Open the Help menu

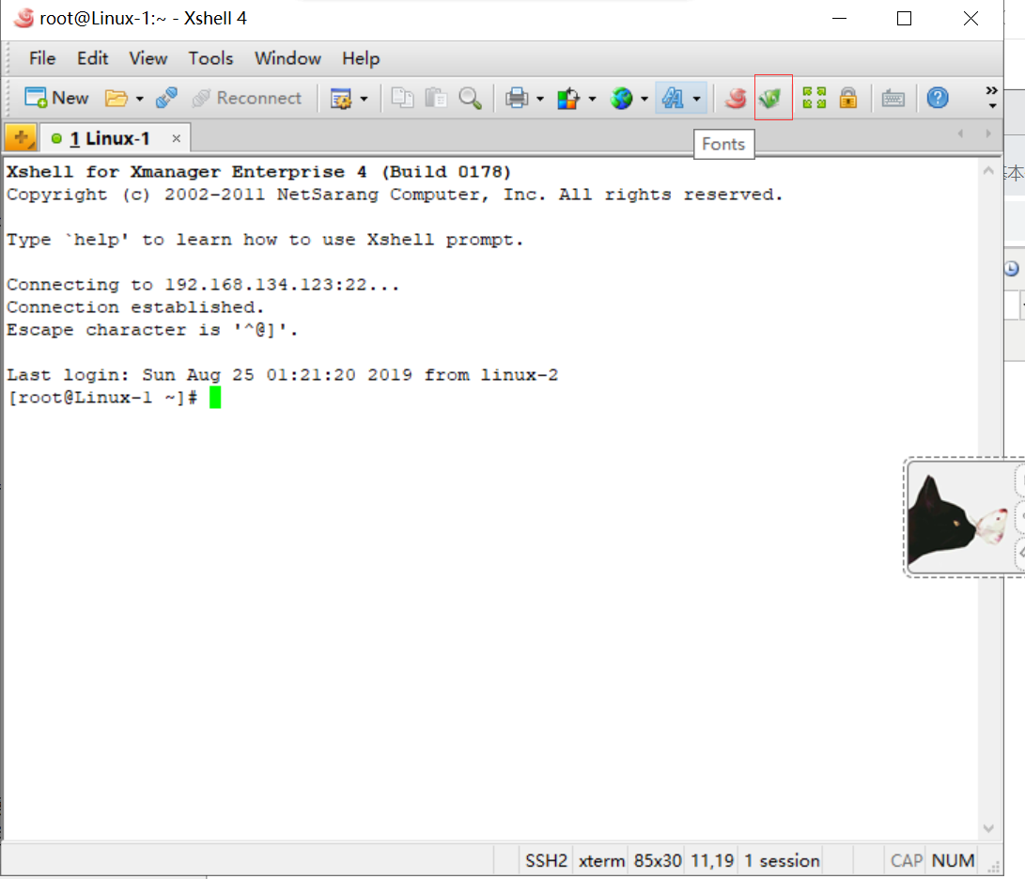click(x=361, y=58)
